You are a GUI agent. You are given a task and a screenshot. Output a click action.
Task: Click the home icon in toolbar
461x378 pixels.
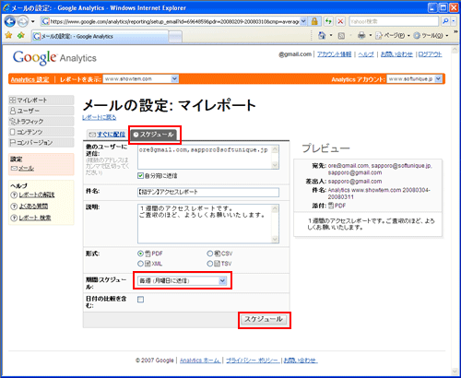[x=322, y=36]
